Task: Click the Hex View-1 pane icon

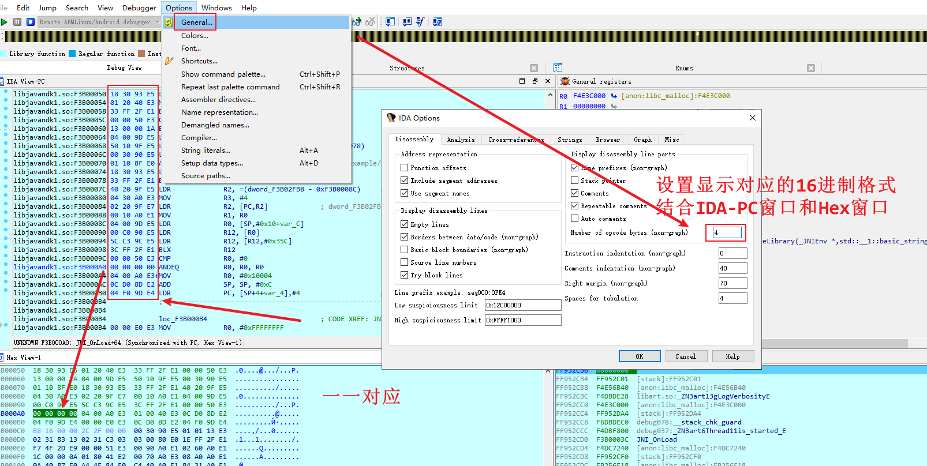Action: [2, 358]
